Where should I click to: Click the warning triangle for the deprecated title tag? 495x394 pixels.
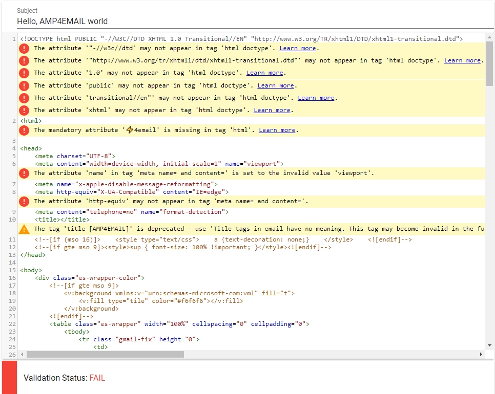(25, 229)
